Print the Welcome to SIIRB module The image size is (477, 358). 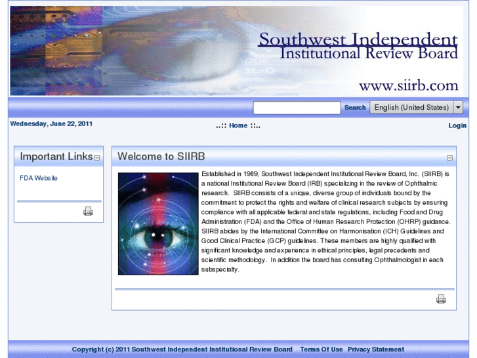[441, 299]
